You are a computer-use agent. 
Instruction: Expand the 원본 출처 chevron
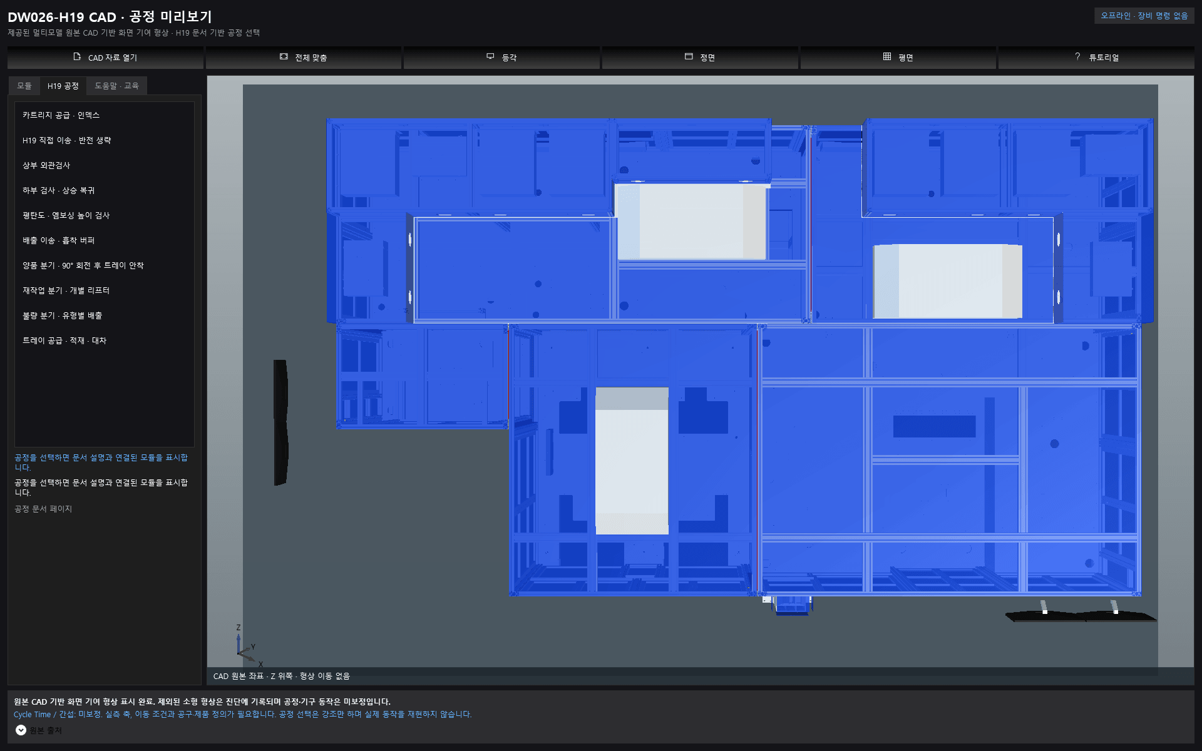pyautogui.click(x=21, y=730)
